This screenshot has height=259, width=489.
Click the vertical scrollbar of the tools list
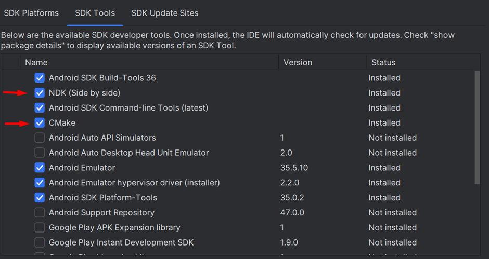pos(477,127)
